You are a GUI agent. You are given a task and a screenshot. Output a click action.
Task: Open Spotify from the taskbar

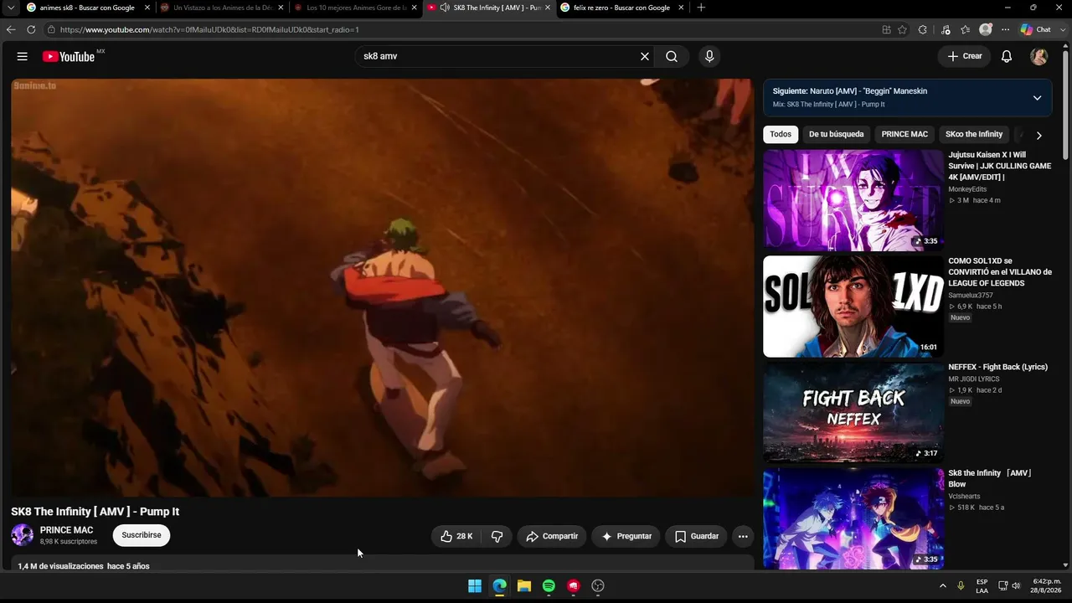[x=549, y=586]
